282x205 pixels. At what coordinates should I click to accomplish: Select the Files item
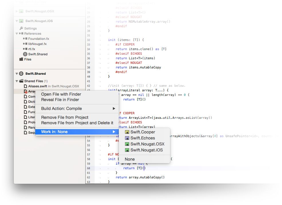28,59
